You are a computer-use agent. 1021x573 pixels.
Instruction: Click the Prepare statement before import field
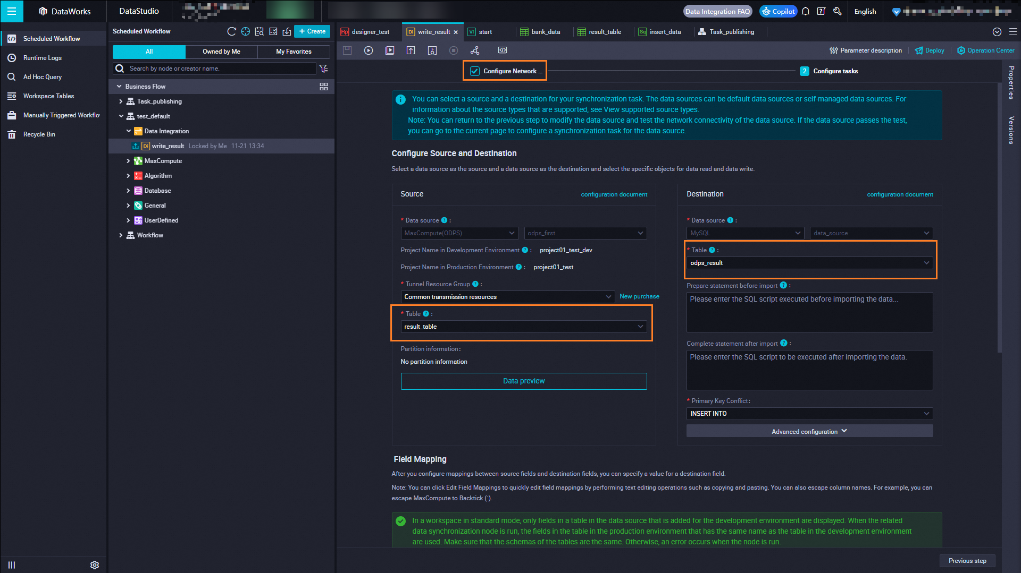809,312
